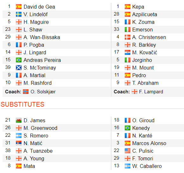Click the Norway flag beside coach O. Solskjær

[x=26, y=92]
